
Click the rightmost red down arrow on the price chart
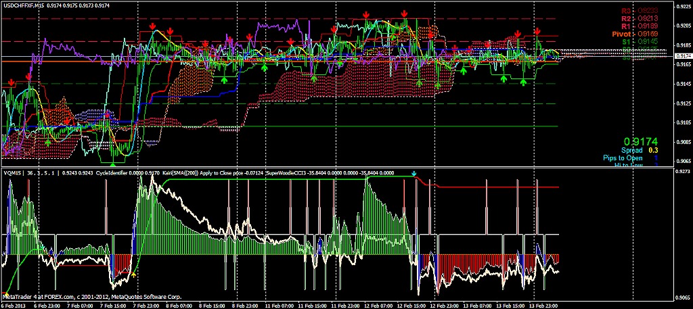tap(537, 31)
